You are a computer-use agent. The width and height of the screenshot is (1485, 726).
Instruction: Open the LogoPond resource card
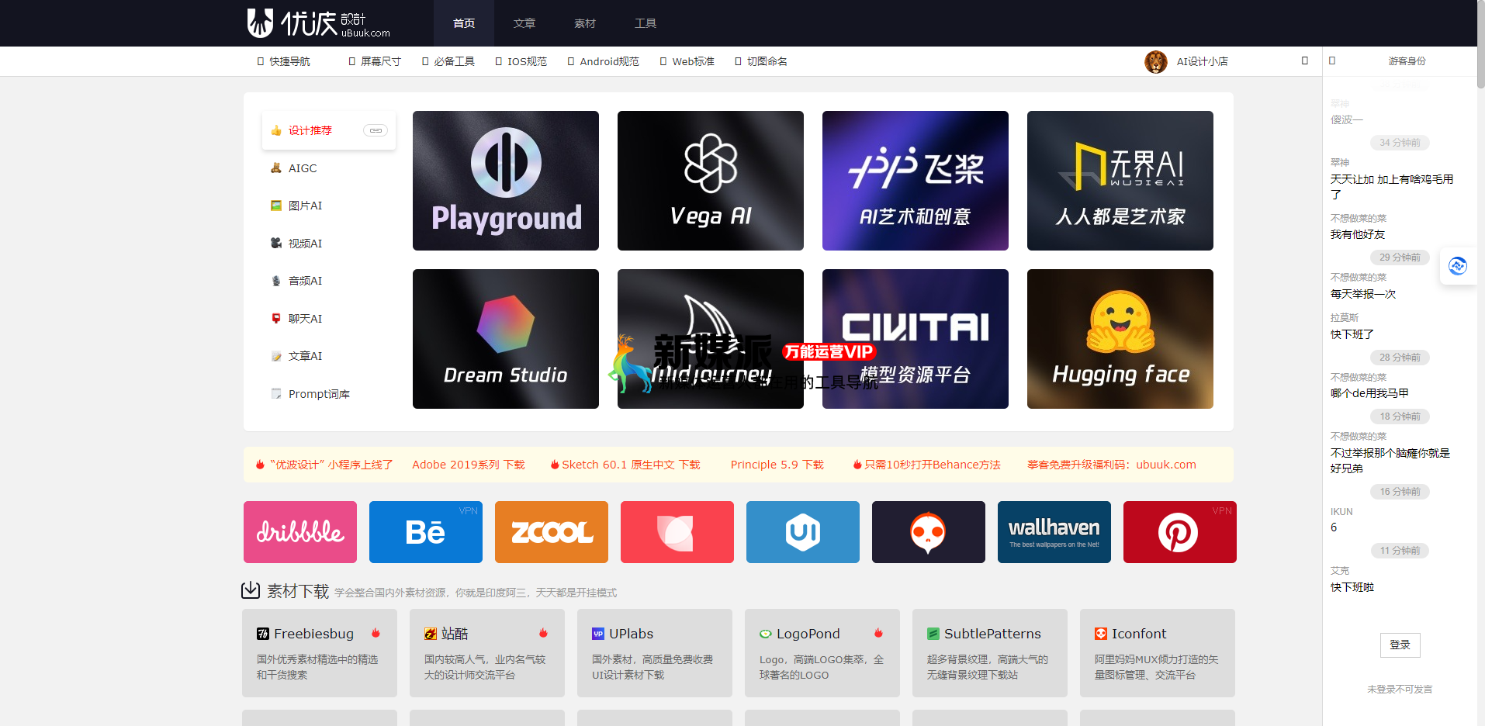point(822,653)
